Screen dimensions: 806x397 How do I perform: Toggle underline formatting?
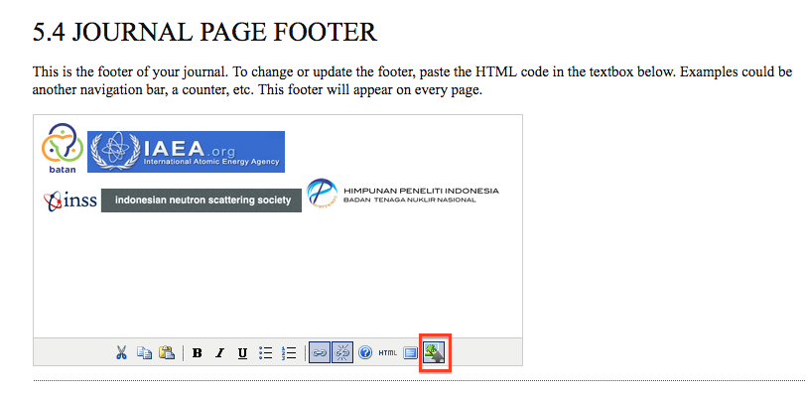click(242, 352)
